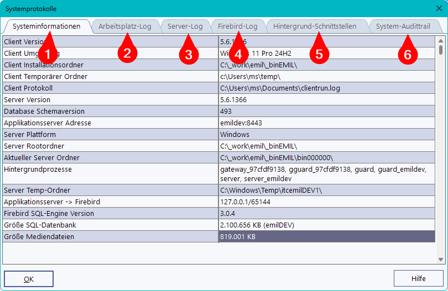Click the vertical scrollbar thumb
This screenshot has width=448, height=291.
(x=441, y=50)
